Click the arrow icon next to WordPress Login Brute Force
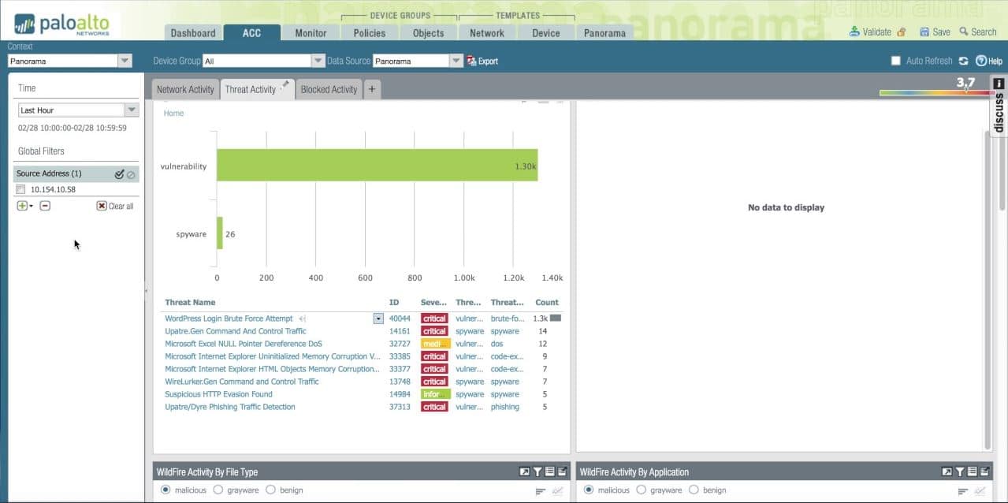 tap(303, 319)
